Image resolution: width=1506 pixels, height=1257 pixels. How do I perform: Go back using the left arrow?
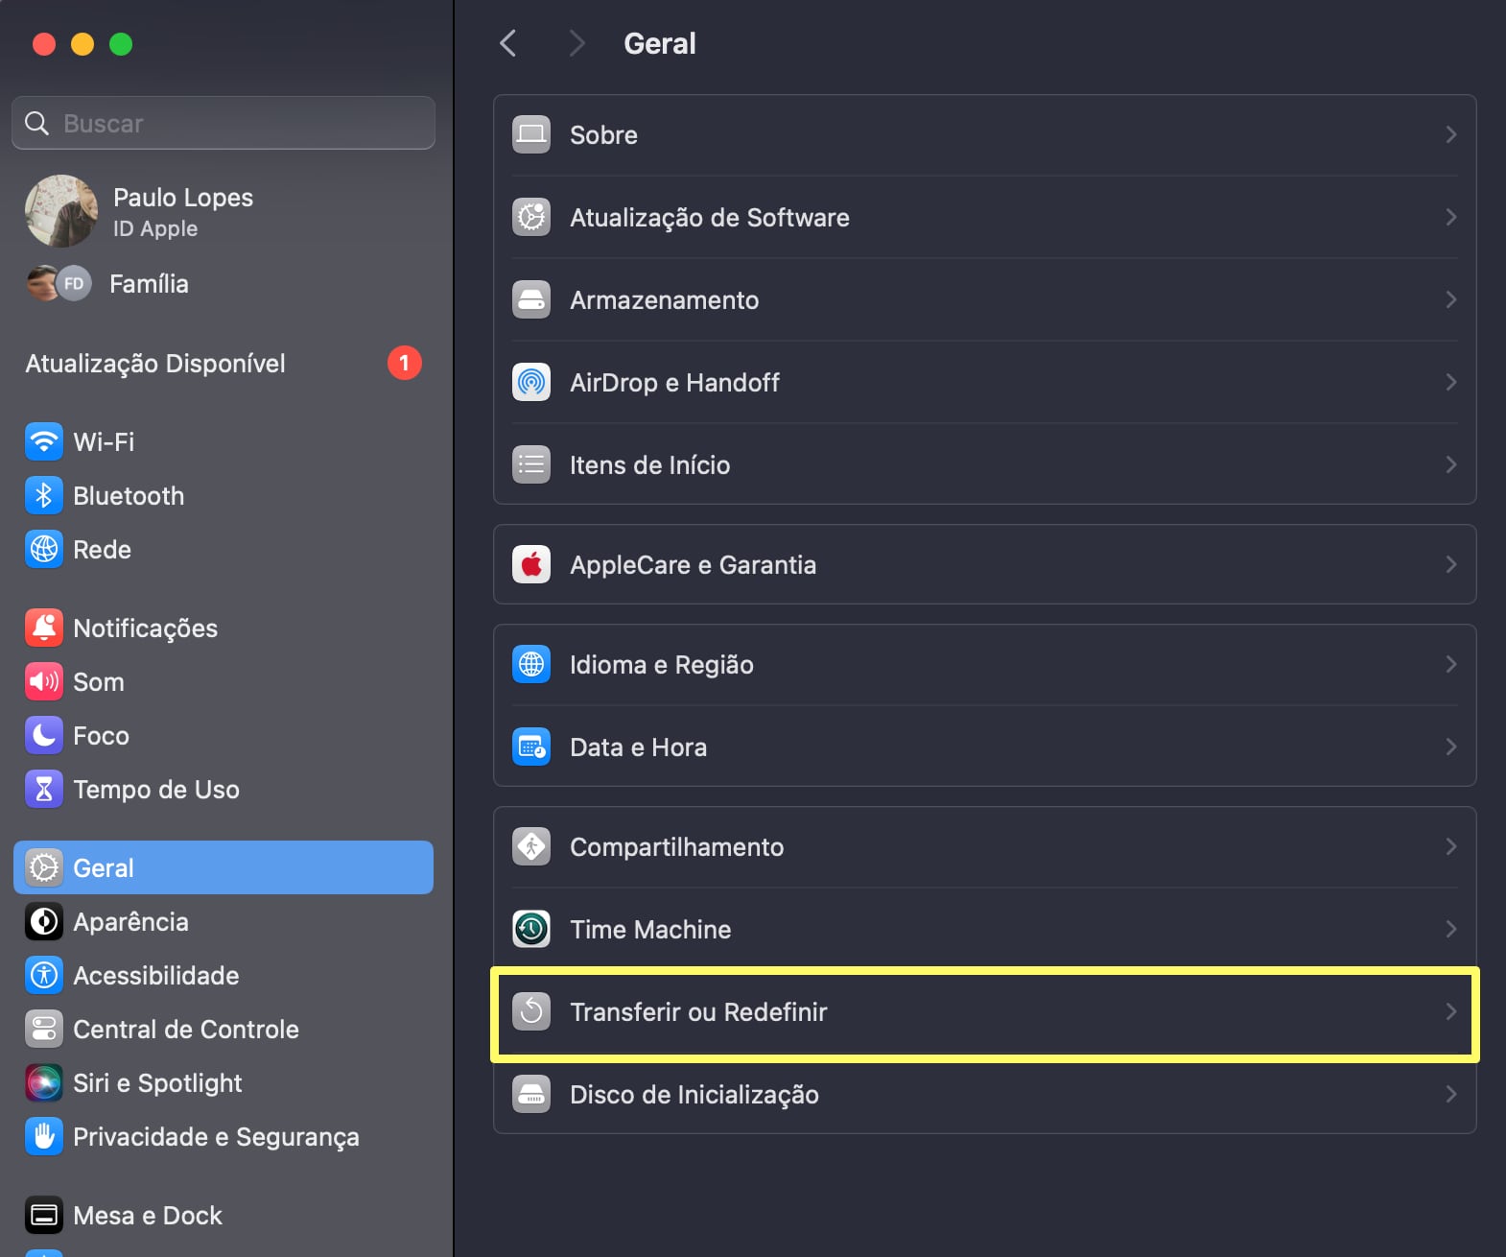pyautogui.click(x=508, y=43)
